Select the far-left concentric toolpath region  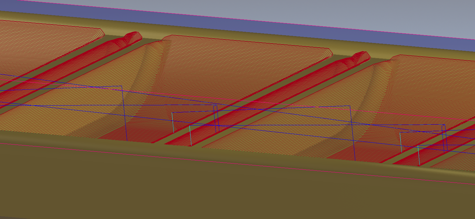pos(37,44)
